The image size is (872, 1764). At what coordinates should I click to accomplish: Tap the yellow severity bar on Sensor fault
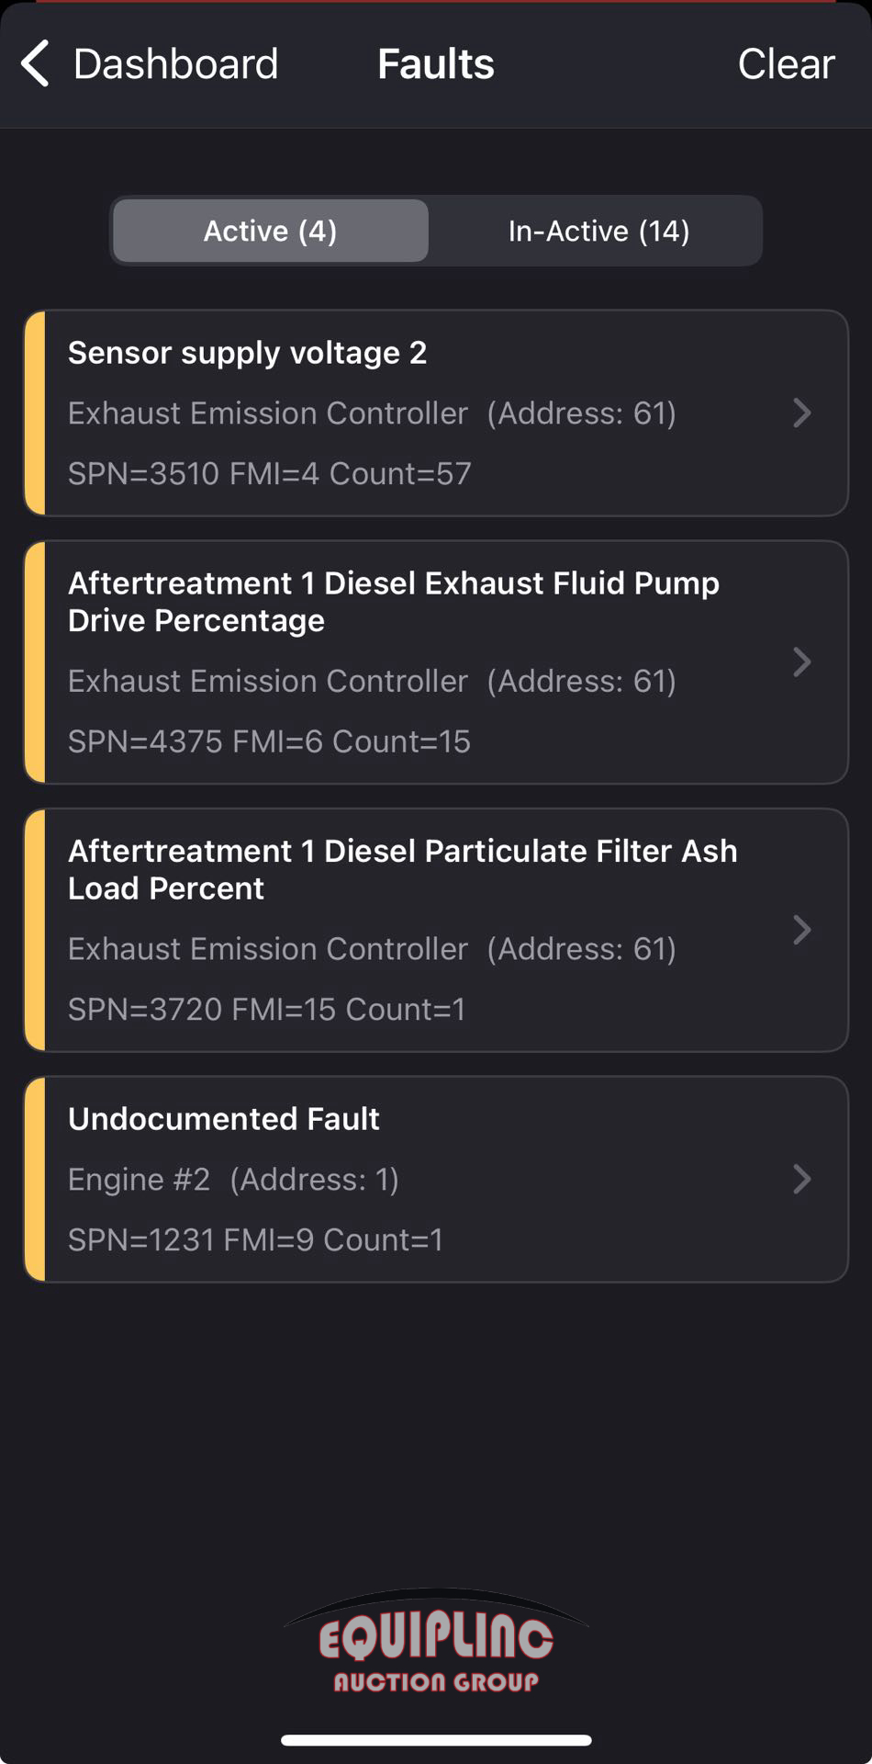point(35,413)
